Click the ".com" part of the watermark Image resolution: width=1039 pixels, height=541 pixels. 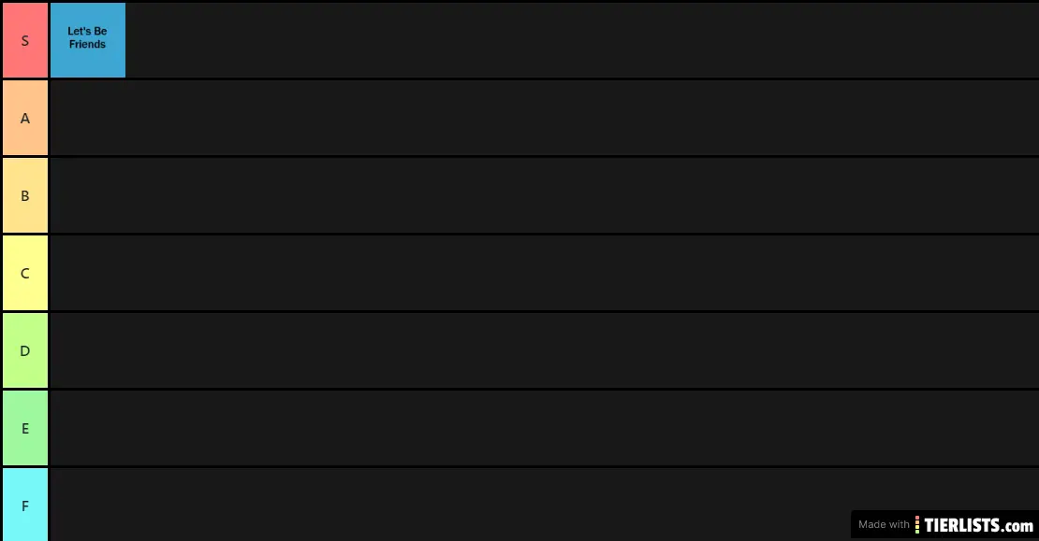pos(1019,525)
